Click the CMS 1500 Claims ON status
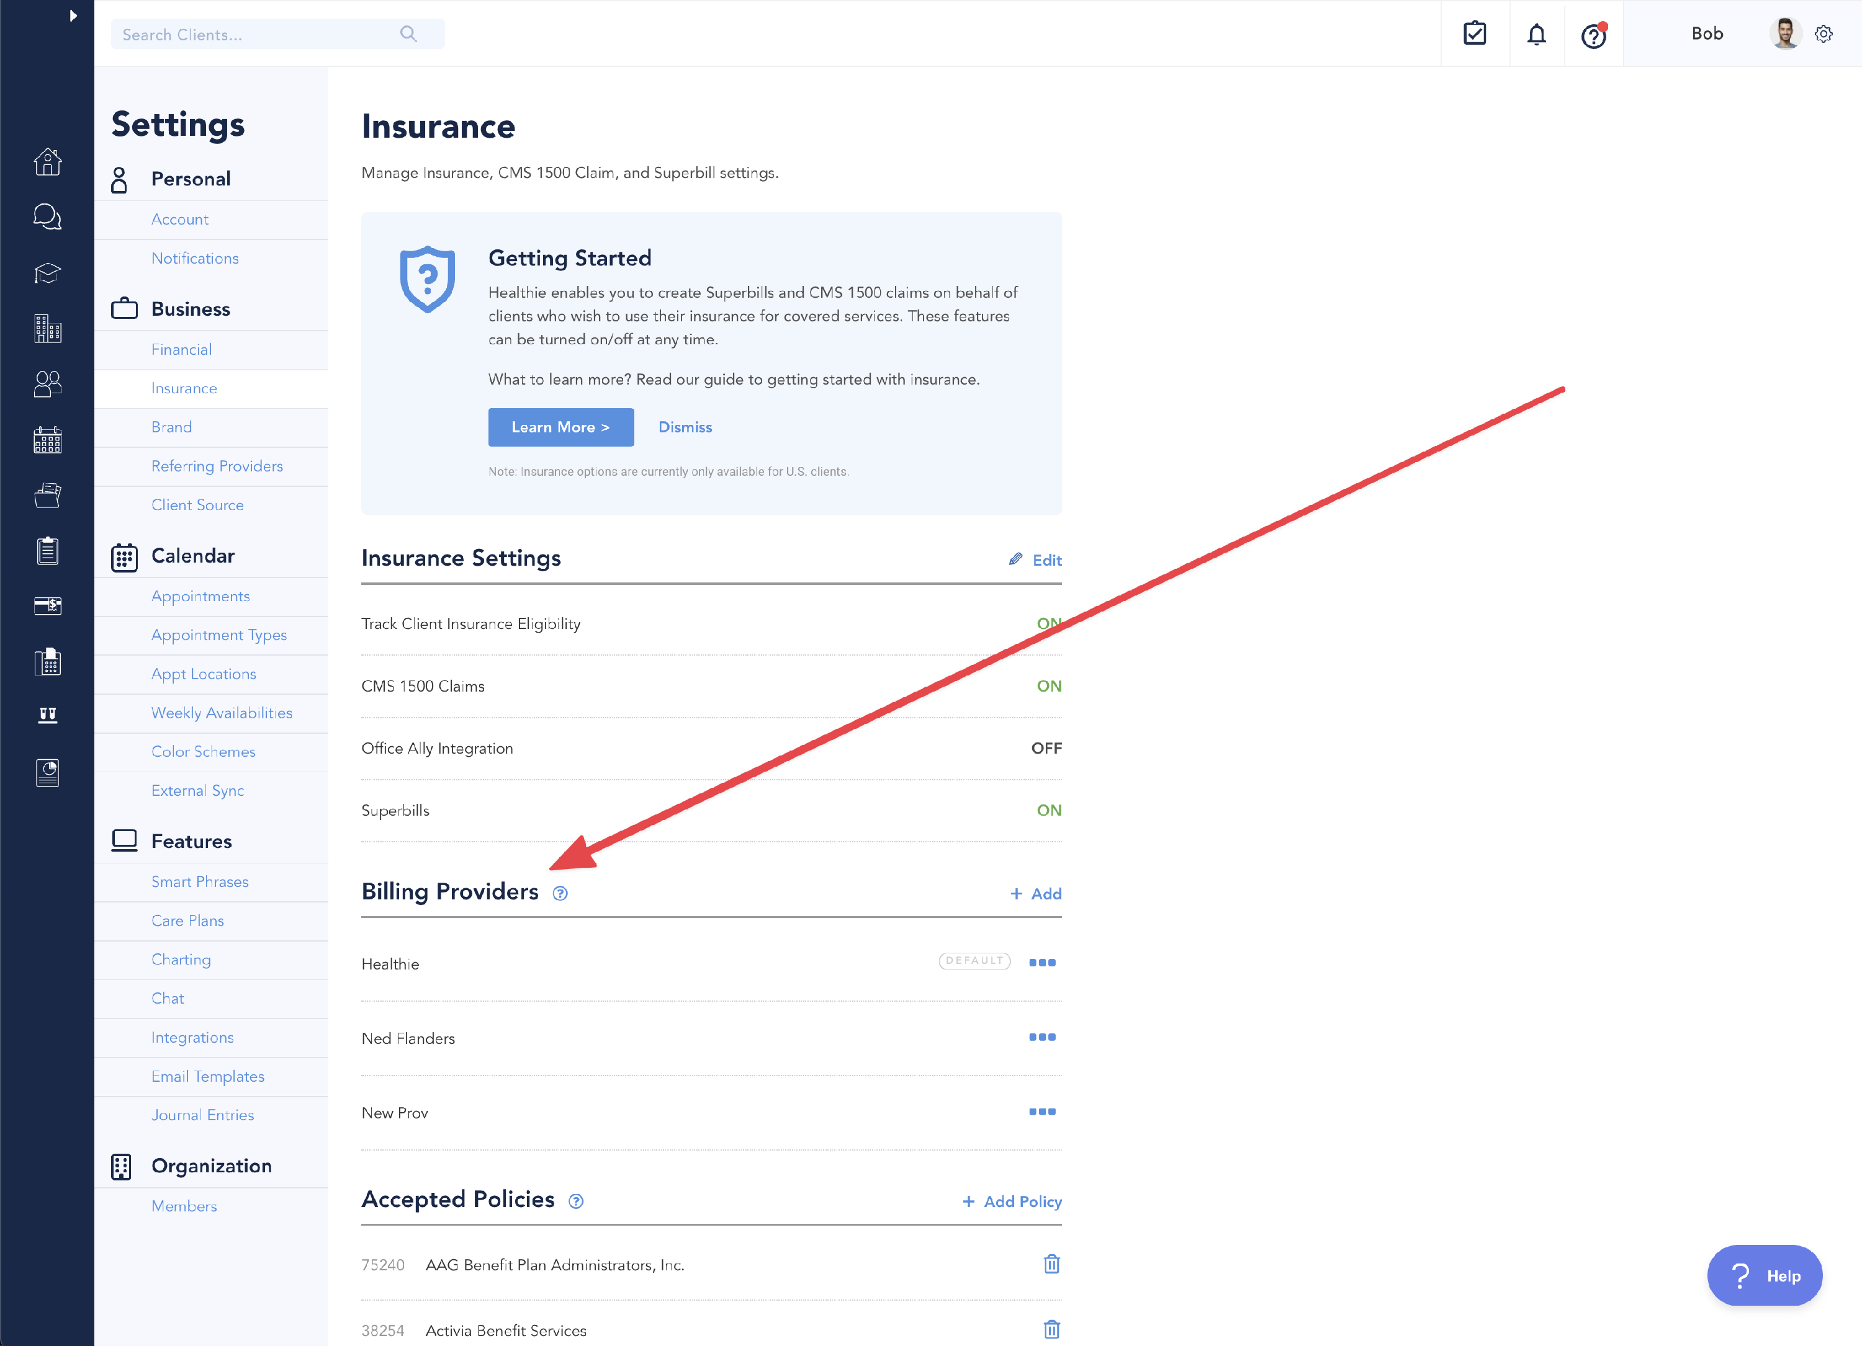The height and width of the screenshot is (1346, 1862). coord(1048,687)
